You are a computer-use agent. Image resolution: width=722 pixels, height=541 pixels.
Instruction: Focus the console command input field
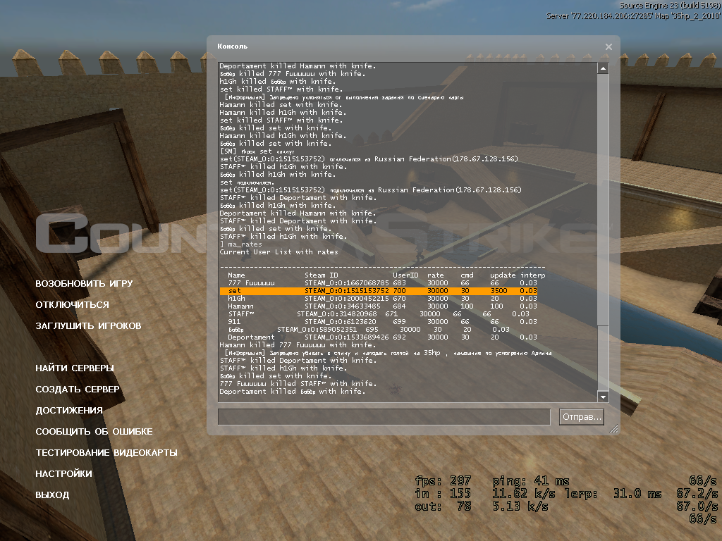pyautogui.click(x=384, y=417)
